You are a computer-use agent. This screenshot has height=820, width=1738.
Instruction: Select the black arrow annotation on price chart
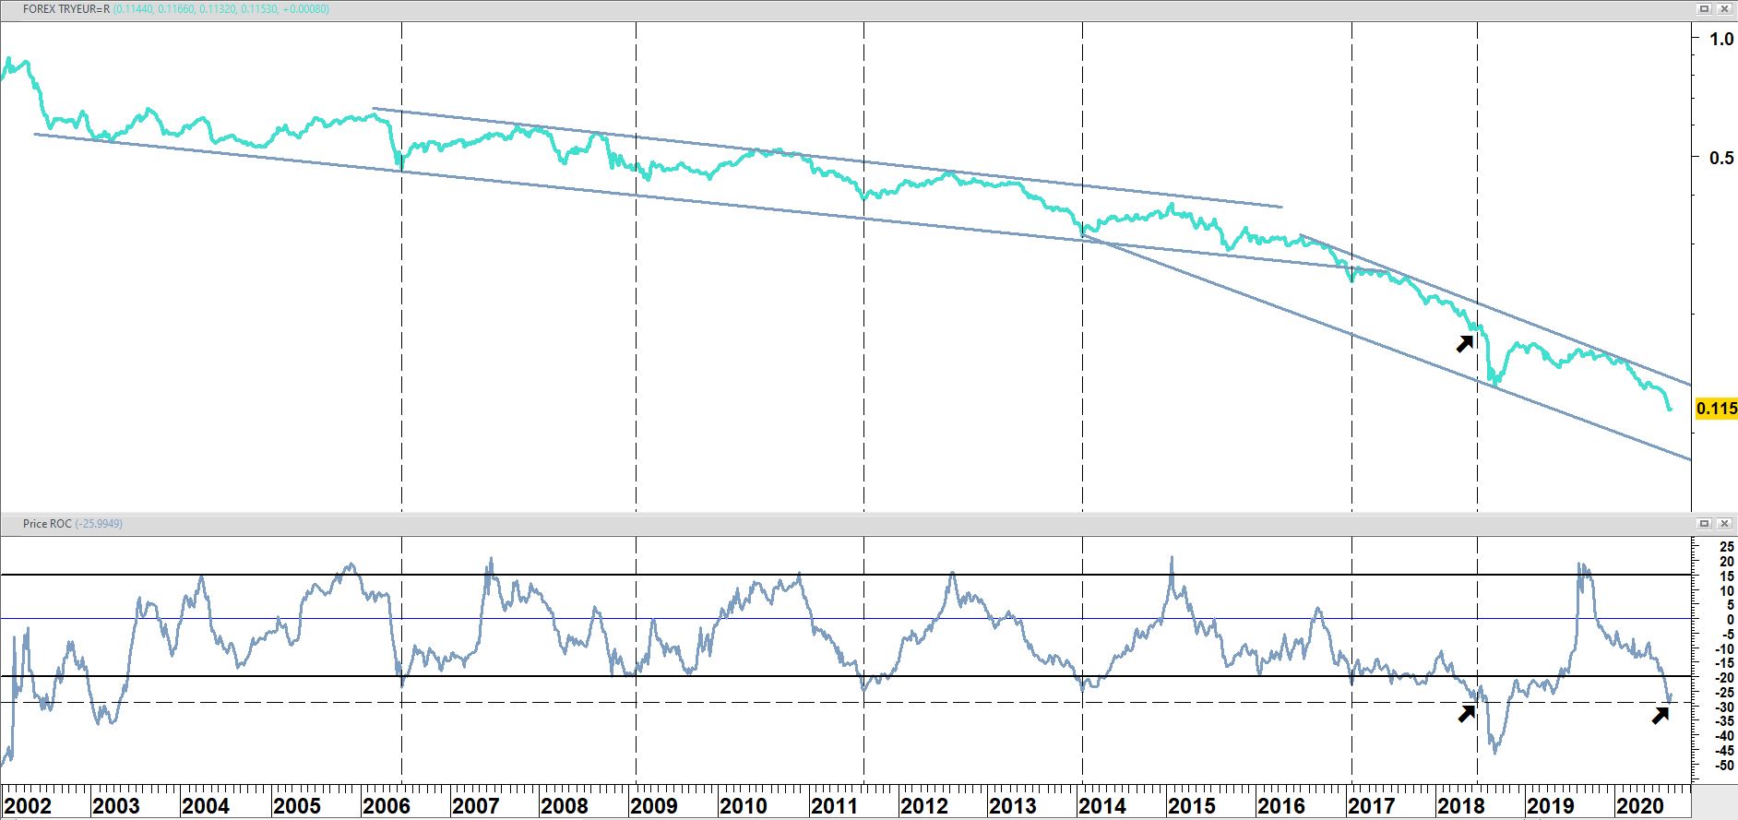(1465, 343)
